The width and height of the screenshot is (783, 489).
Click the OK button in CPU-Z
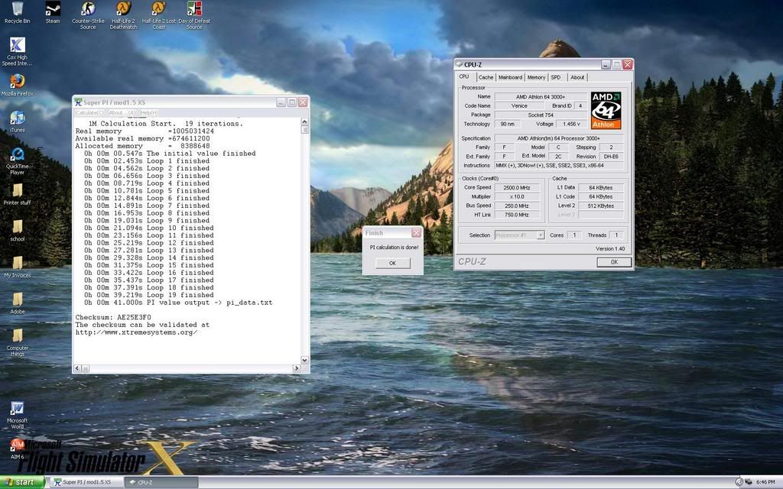coord(614,262)
